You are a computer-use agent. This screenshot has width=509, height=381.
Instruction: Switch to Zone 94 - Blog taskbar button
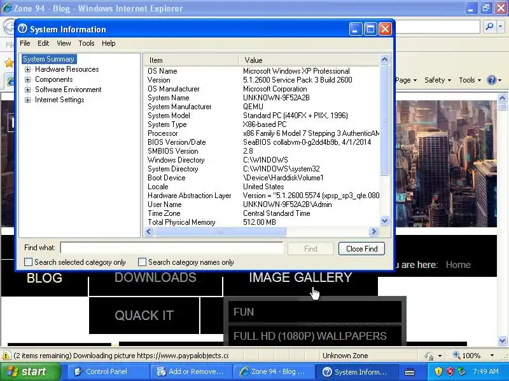[x=274, y=371]
